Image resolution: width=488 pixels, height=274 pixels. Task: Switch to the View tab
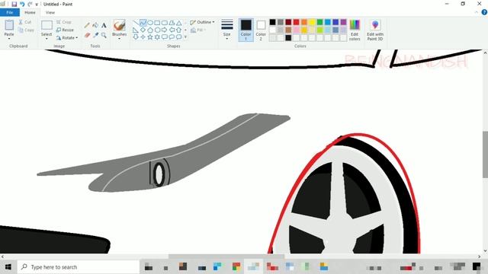pyautogui.click(x=50, y=12)
